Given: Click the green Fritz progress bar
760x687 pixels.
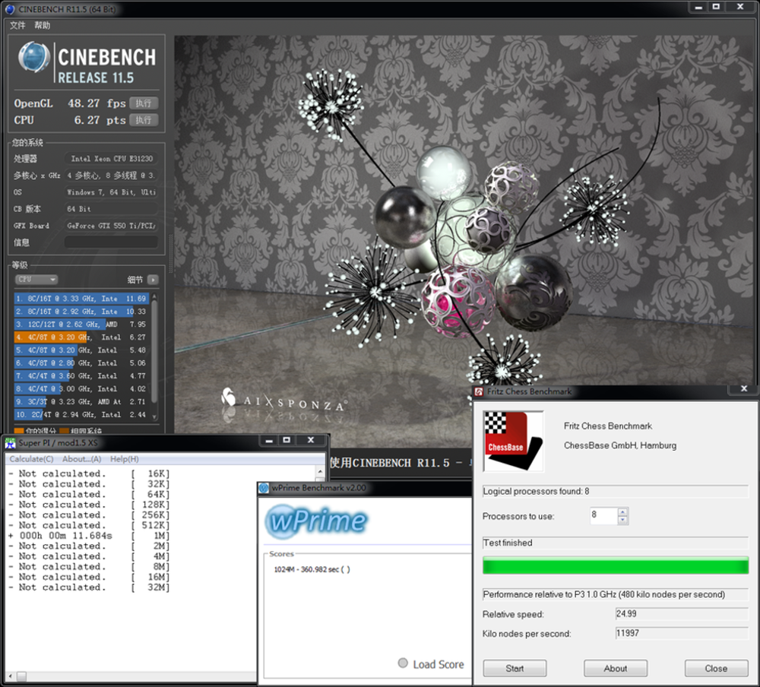Looking at the screenshot, I should tap(615, 566).
